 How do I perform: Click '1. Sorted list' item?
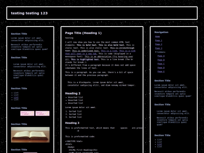tap(74, 111)
